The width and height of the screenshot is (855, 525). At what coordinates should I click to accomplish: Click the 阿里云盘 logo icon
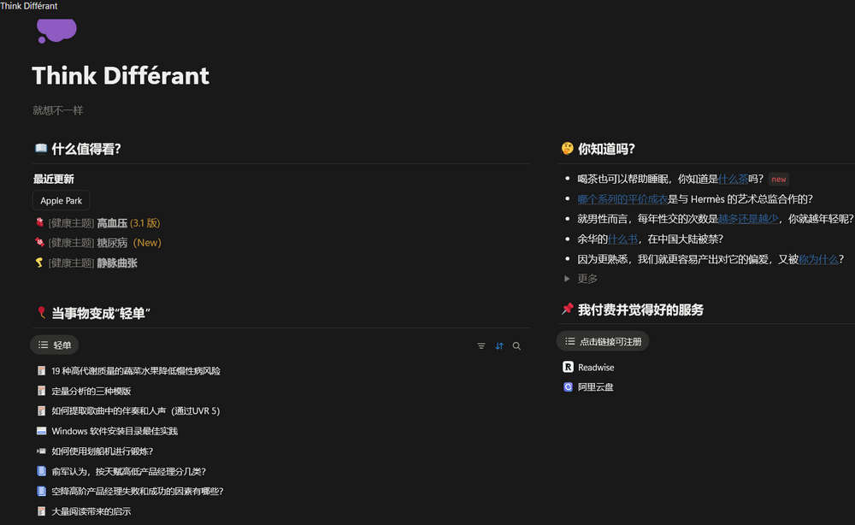[x=568, y=387]
